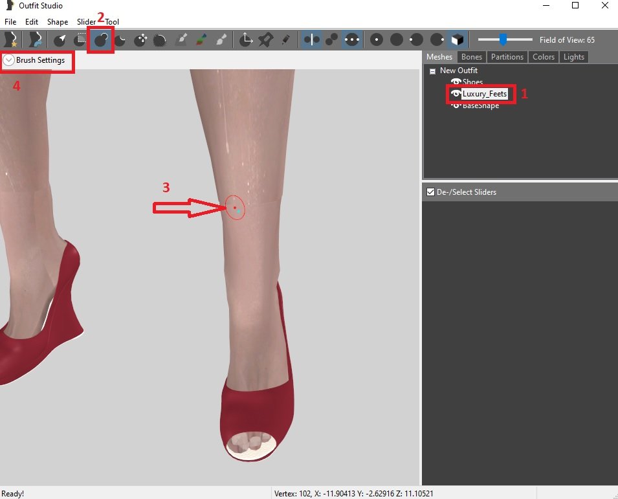Select the Pivot pin tool

266,40
